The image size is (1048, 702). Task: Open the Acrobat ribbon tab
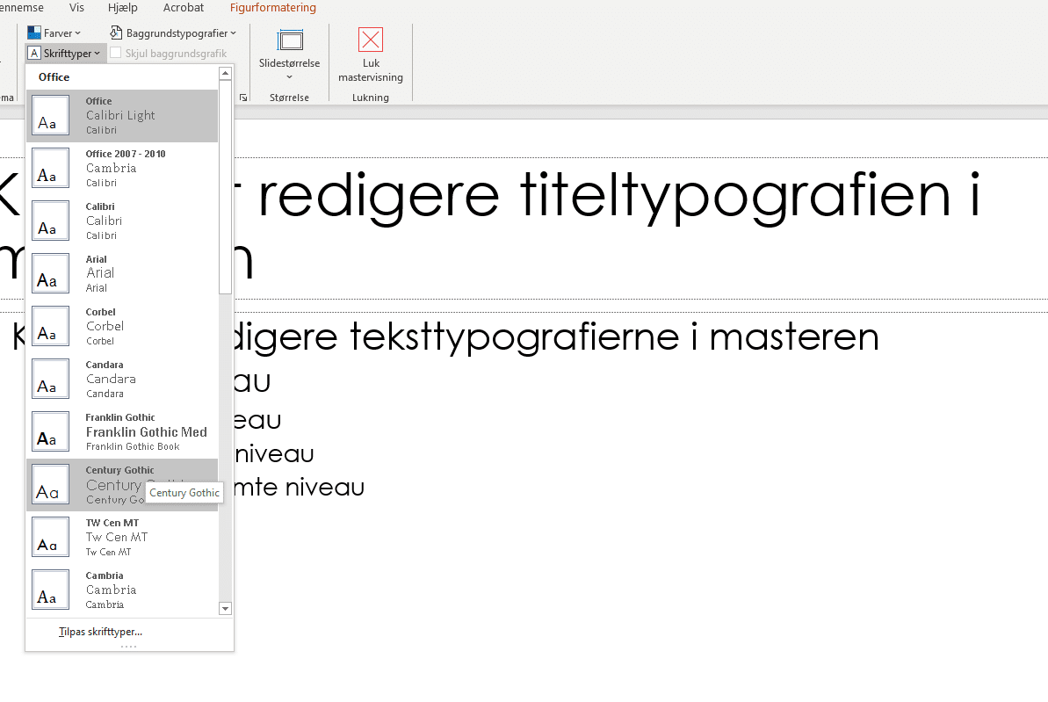(x=183, y=8)
